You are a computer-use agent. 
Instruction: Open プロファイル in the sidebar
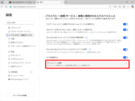click(20, 28)
